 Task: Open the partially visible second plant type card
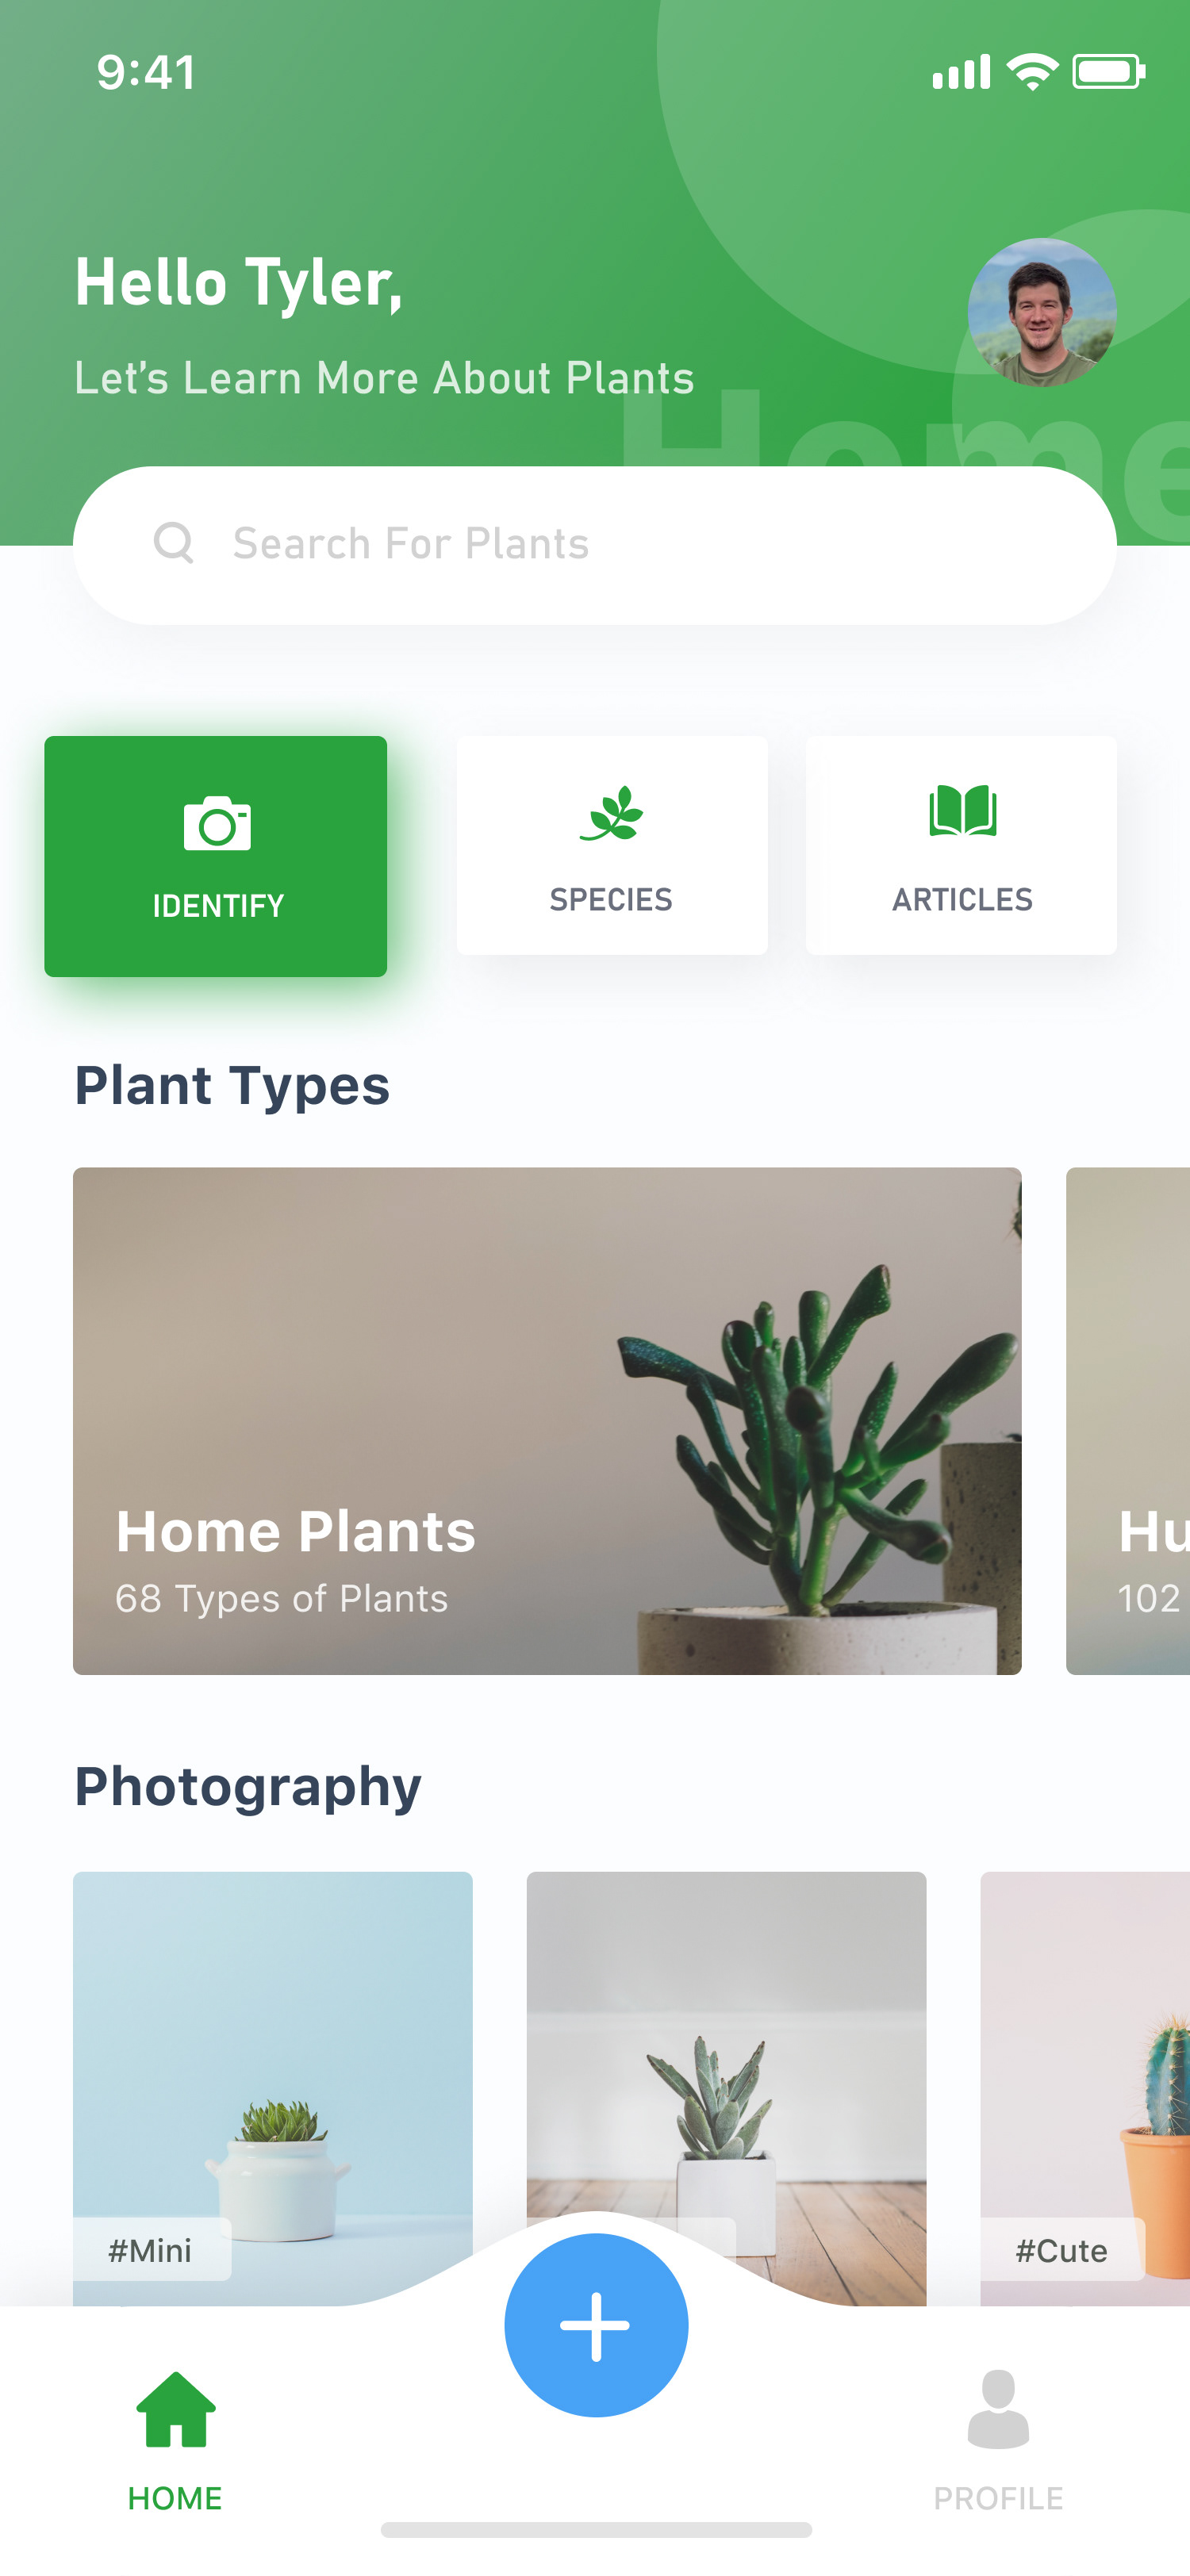click(x=1128, y=1420)
